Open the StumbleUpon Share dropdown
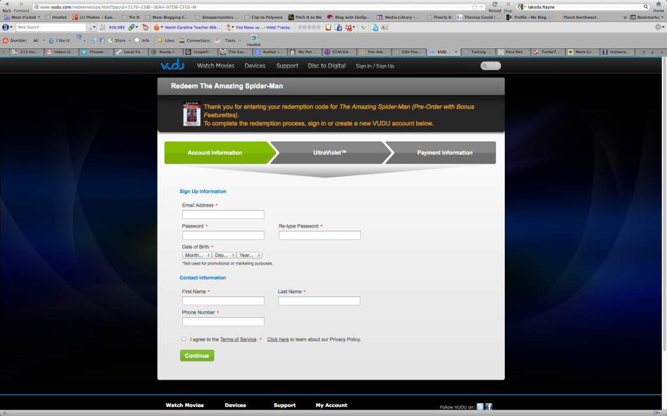667x416 pixels. [x=120, y=40]
